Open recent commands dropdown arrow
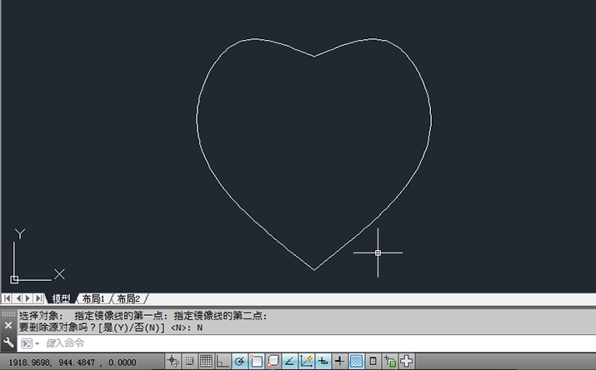The width and height of the screenshot is (596, 370). pos(38,343)
